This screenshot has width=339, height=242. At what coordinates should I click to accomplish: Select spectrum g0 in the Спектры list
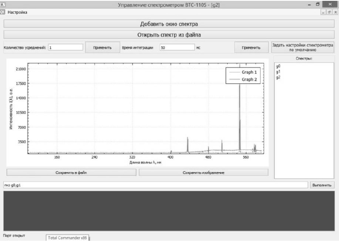[278, 66]
